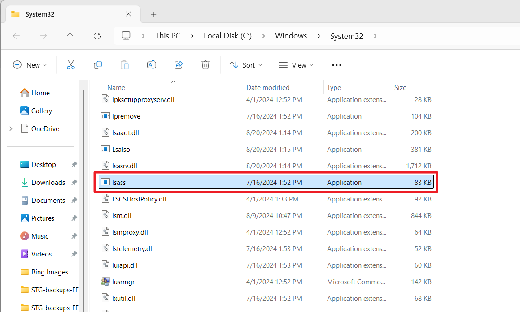Open the View dropdown

point(296,65)
